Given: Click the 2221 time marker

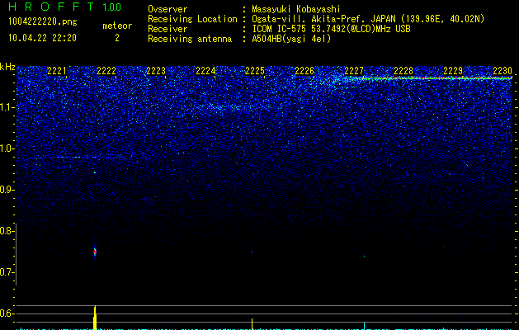Looking at the screenshot, I should 57,71.
